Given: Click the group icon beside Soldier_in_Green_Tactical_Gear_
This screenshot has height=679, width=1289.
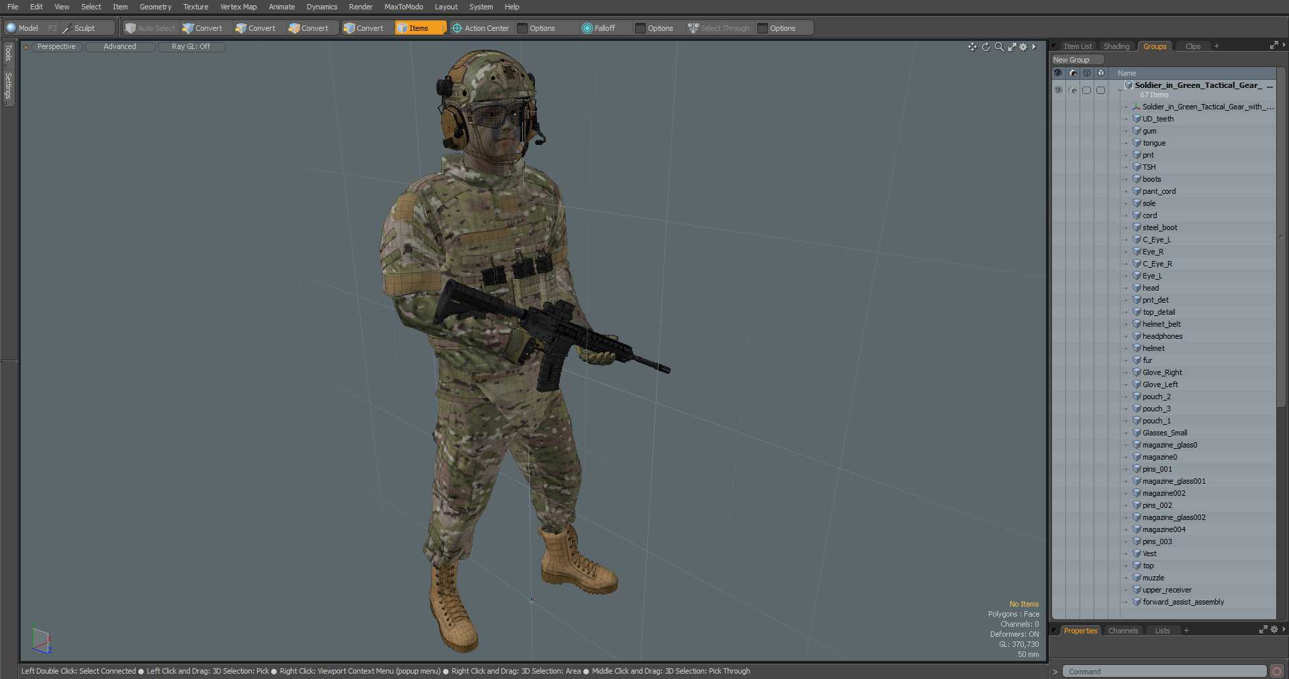Looking at the screenshot, I should pos(1129,85).
